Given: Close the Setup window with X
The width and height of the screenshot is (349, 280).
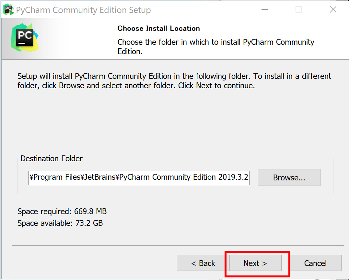Looking at the screenshot, I should point(333,10).
